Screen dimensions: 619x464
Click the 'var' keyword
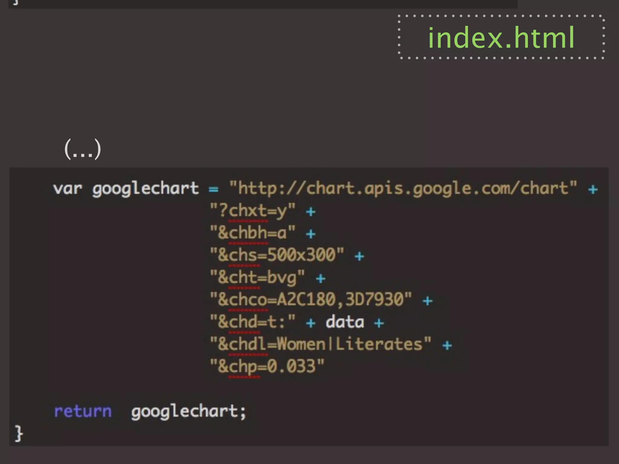click(x=67, y=188)
